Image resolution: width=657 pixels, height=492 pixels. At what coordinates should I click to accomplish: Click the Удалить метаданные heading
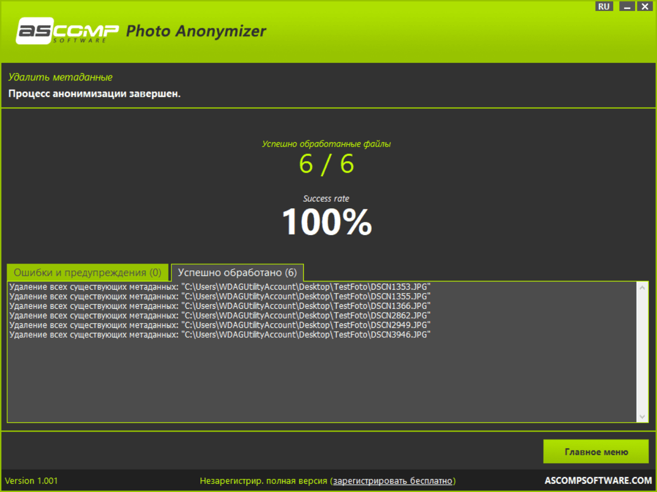pos(60,78)
